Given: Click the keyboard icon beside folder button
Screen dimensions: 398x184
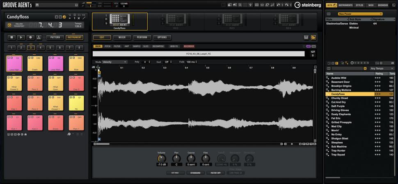Looking at the screenshot, I should pos(306,37).
